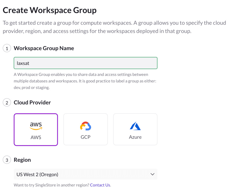Click the 'Create Workspace Group' heading
Screen dimensions: 232x193
(x=50, y=10)
